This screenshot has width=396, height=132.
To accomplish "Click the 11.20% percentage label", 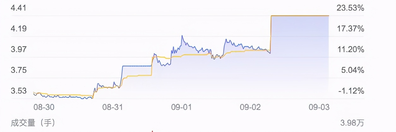I will 350,50.
